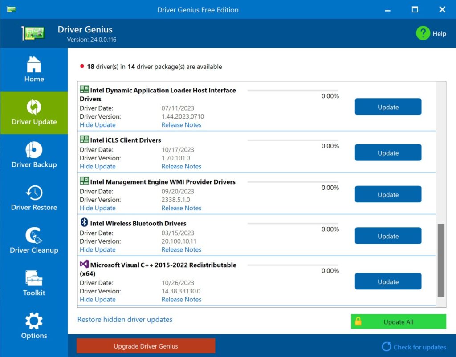Select the Driver Update sidebar icon
The image size is (456, 357).
point(34,107)
